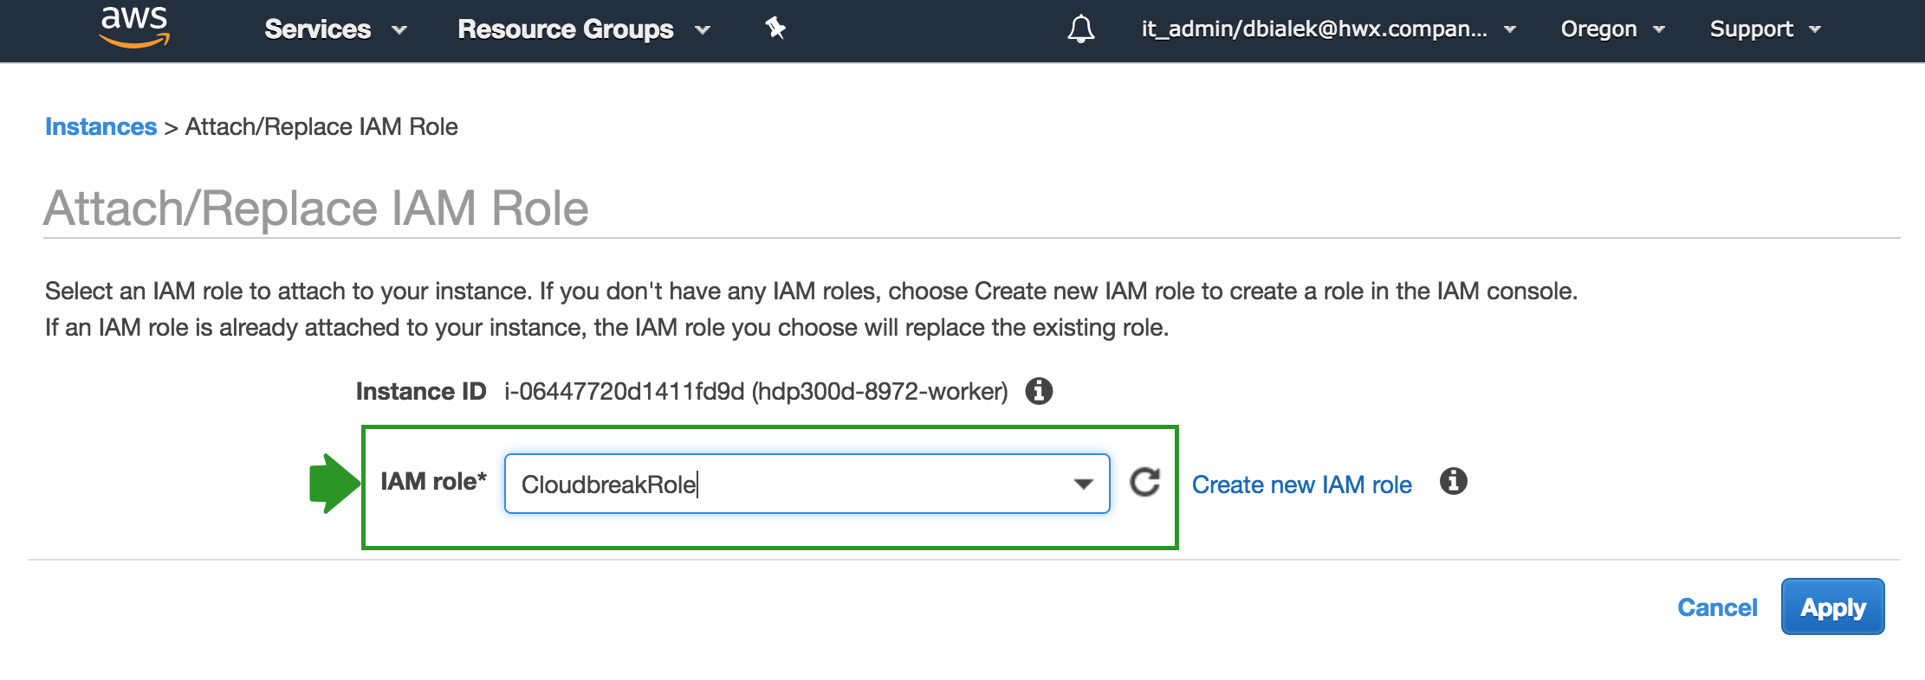Go back via the Instances breadcrumb link

(x=100, y=126)
